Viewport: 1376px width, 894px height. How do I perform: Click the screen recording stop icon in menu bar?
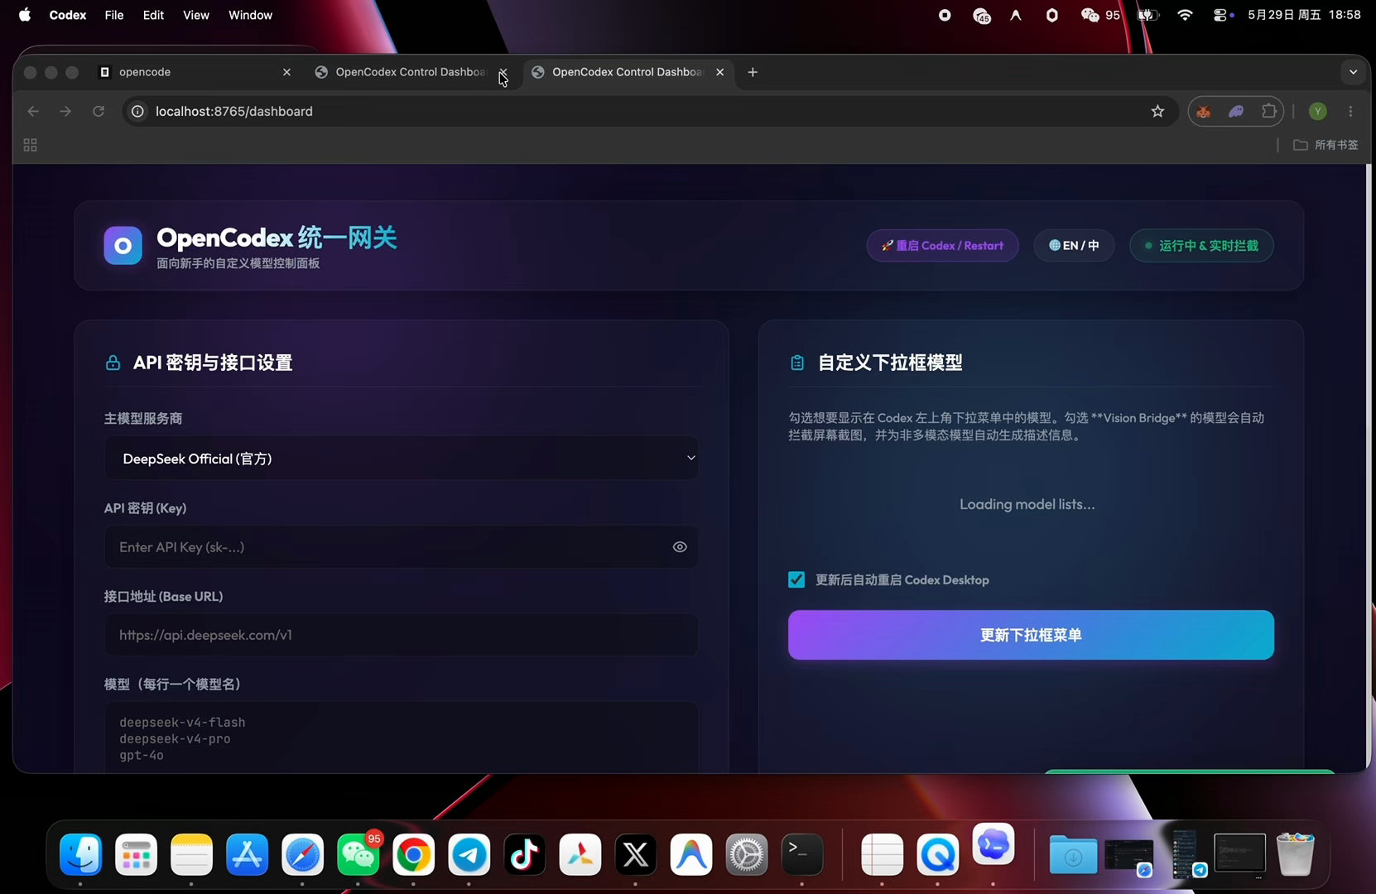tap(945, 15)
